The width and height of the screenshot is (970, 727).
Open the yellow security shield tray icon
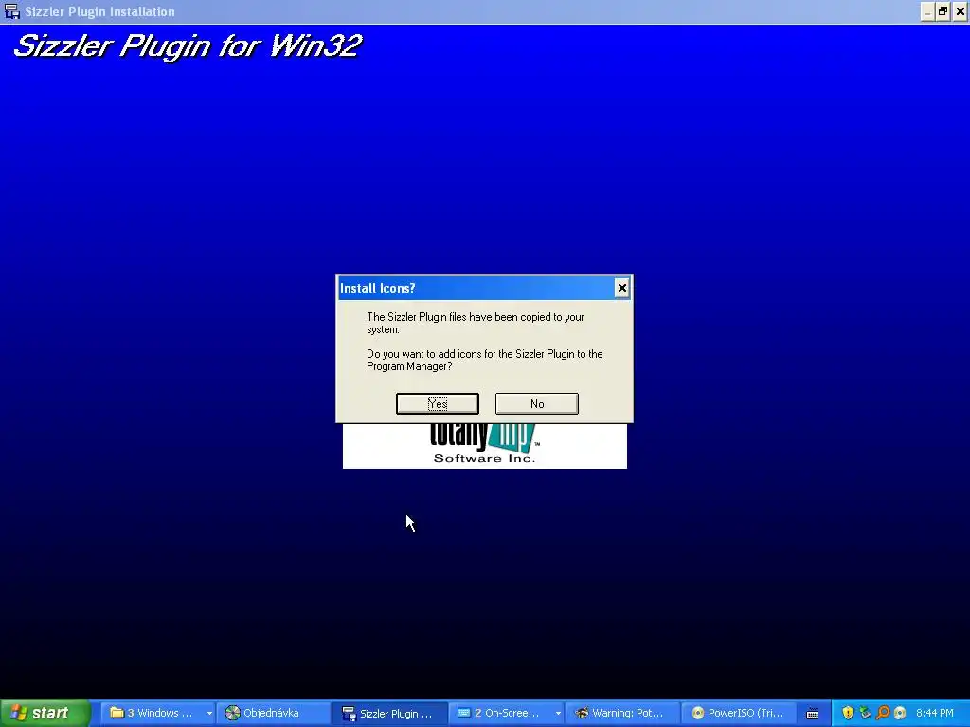848,713
